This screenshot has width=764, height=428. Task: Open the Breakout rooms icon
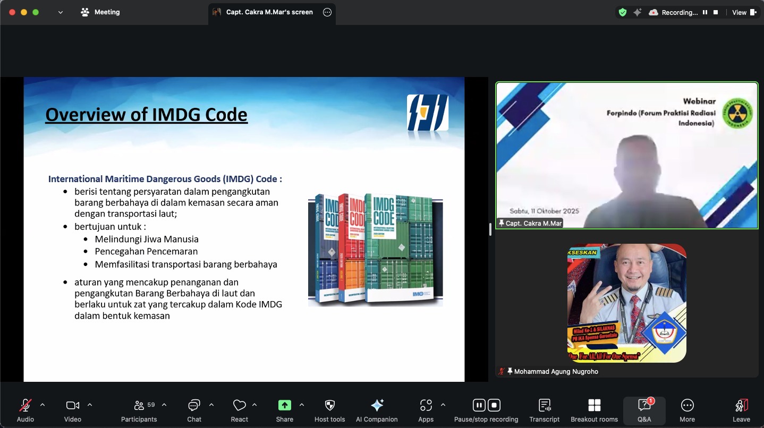pos(594,406)
